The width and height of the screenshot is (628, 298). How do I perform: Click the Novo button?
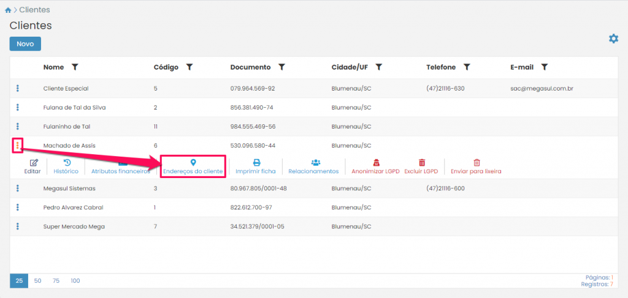click(25, 44)
